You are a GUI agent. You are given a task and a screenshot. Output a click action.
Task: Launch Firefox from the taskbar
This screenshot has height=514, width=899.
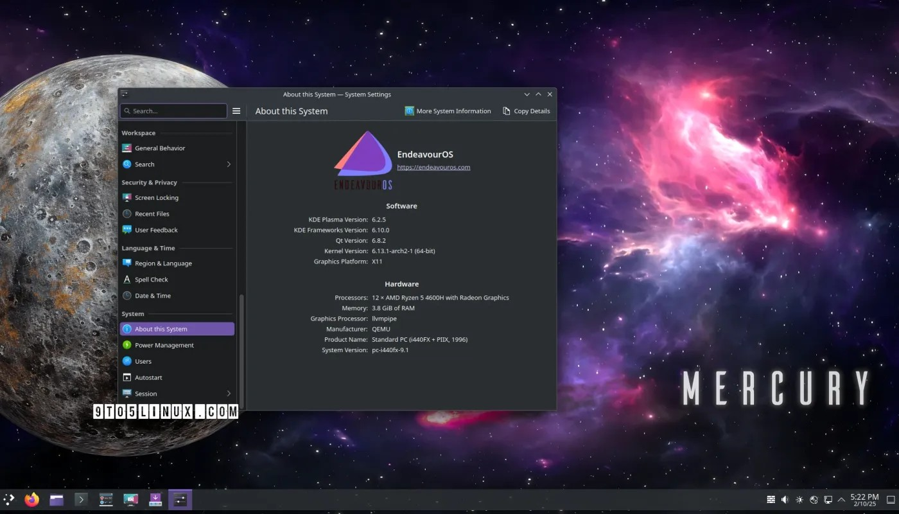point(31,499)
